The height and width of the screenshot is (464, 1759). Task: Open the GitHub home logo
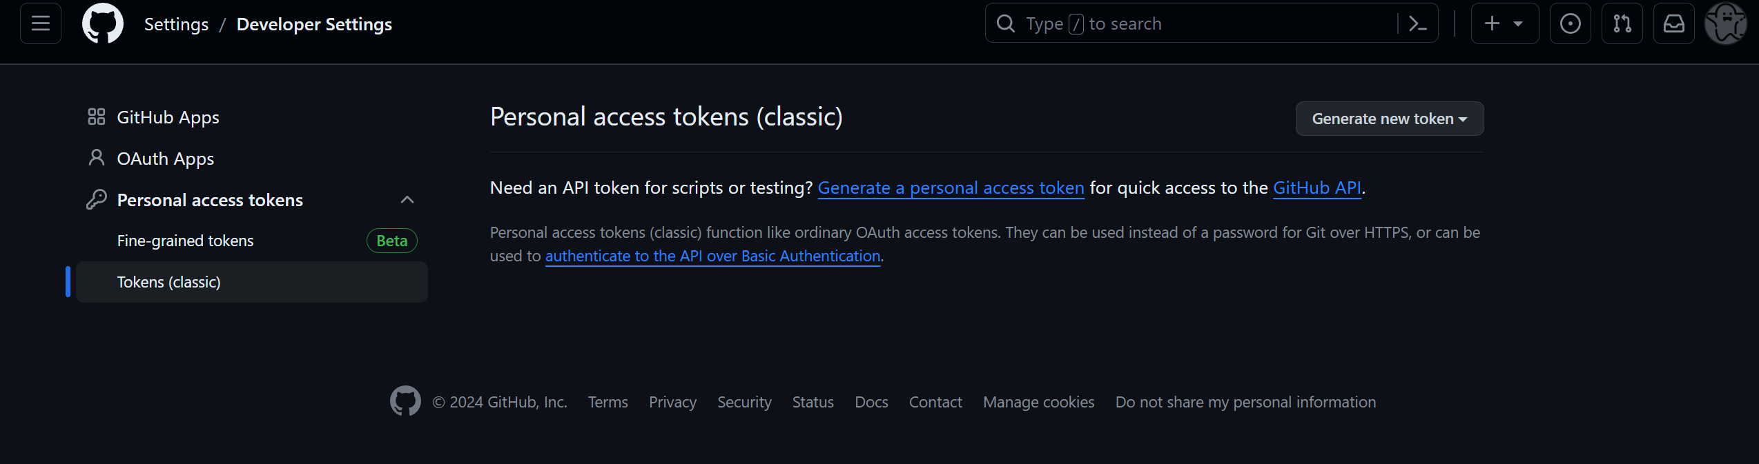tap(102, 23)
